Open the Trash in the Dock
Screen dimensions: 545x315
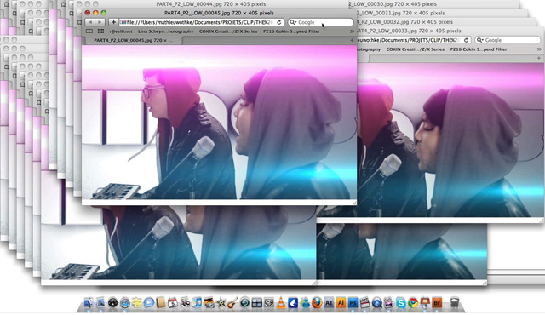point(454,303)
